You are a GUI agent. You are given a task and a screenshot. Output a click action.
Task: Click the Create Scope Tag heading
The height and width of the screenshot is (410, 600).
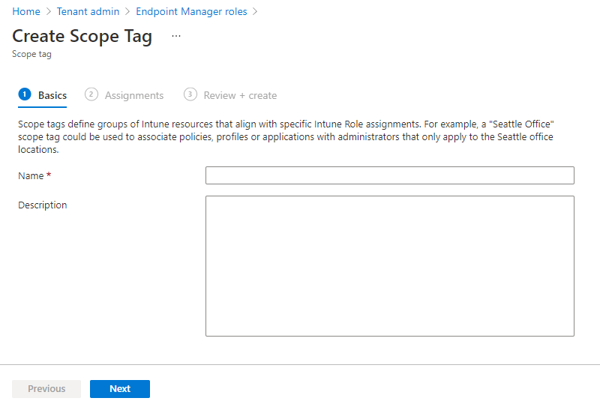click(x=82, y=37)
